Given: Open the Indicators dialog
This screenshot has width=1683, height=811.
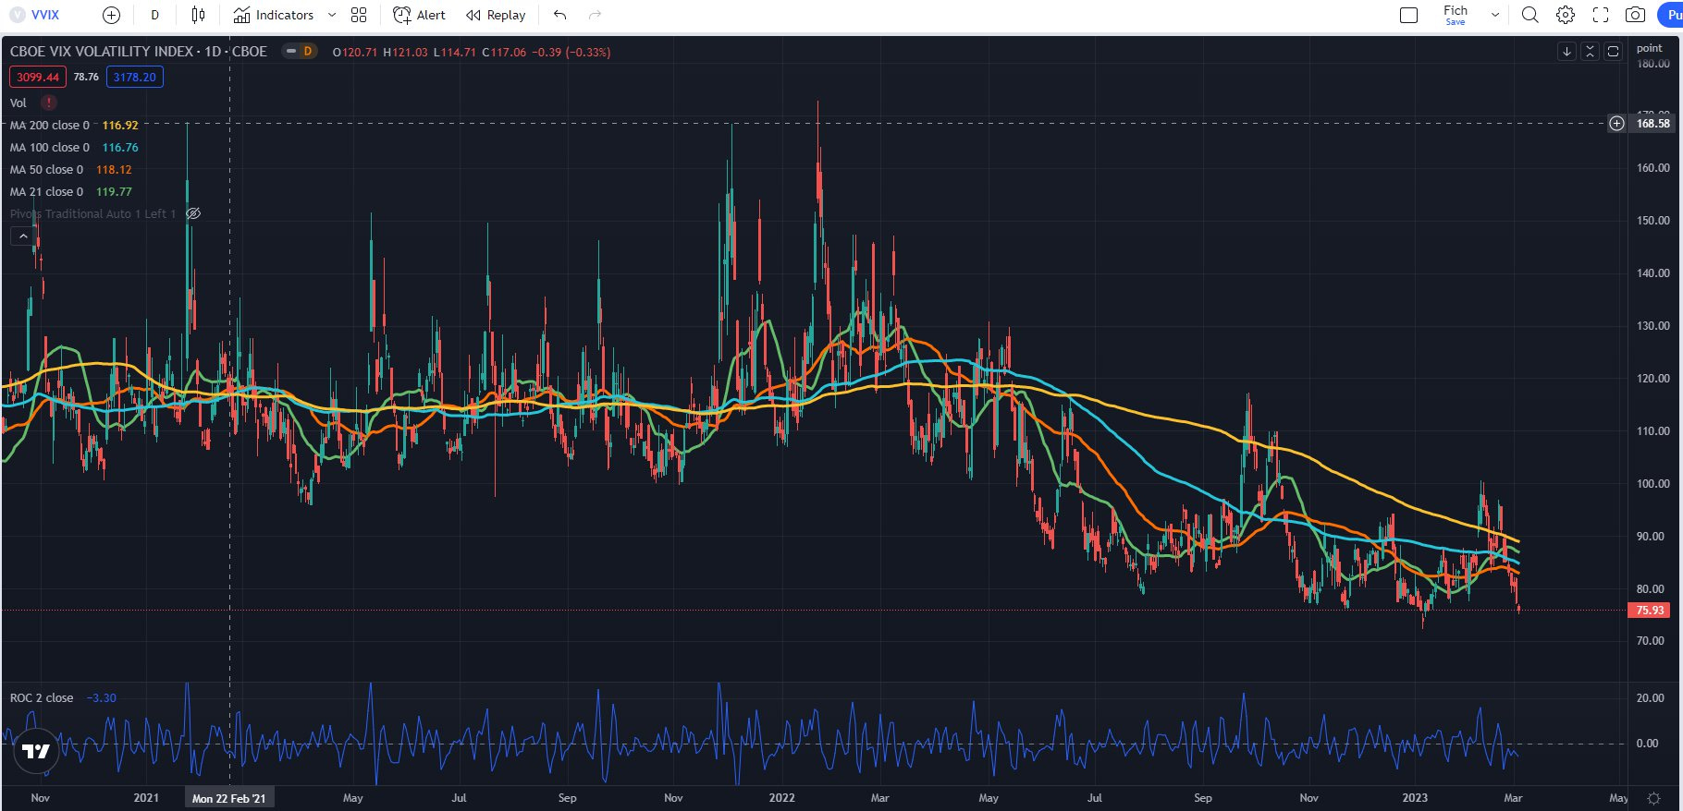Looking at the screenshot, I should click(274, 15).
